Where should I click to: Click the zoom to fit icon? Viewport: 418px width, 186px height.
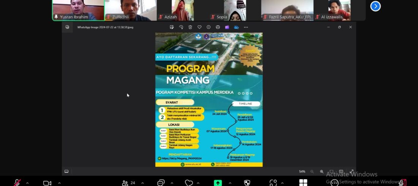tap(331, 172)
